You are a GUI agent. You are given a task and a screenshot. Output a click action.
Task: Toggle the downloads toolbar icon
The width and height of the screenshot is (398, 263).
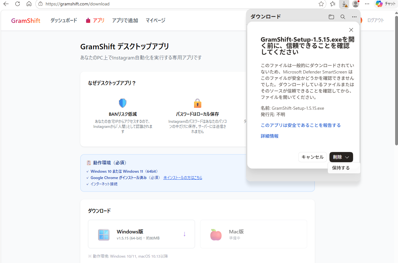344,4
